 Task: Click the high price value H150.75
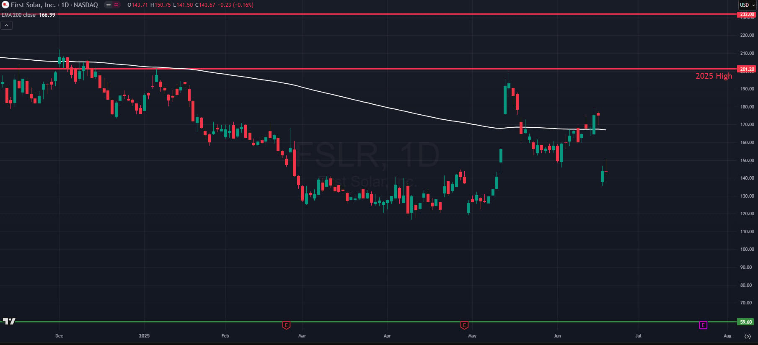pos(161,5)
